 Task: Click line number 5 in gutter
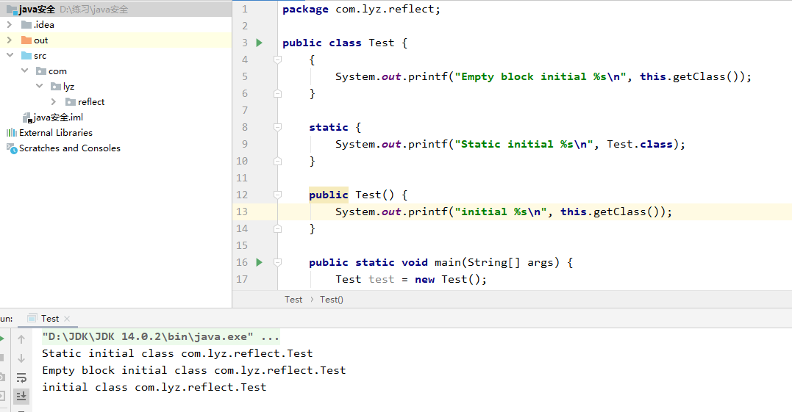click(244, 76)
